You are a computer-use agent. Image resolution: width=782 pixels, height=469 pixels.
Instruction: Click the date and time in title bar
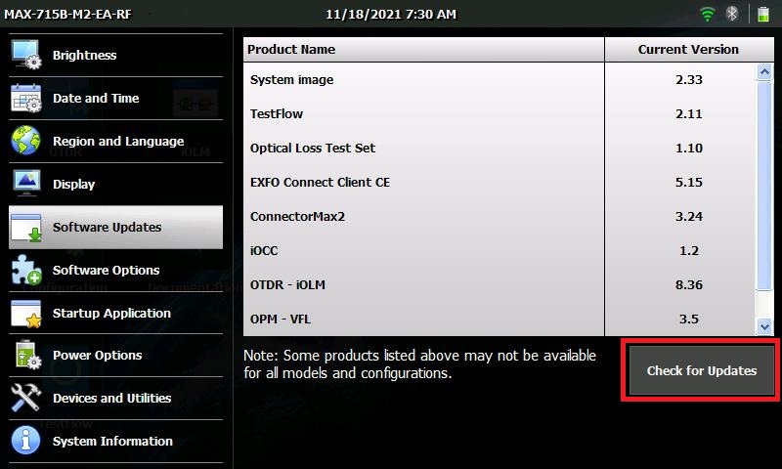391,14
